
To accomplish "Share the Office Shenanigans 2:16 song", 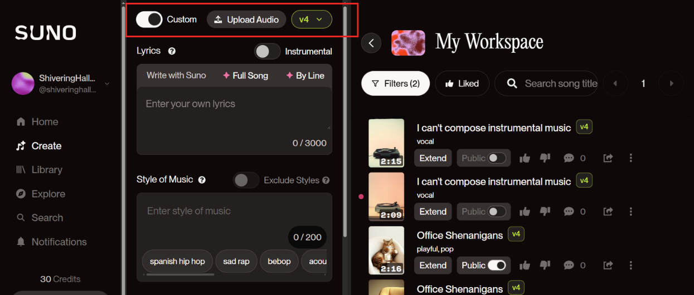I will [608, 265].
